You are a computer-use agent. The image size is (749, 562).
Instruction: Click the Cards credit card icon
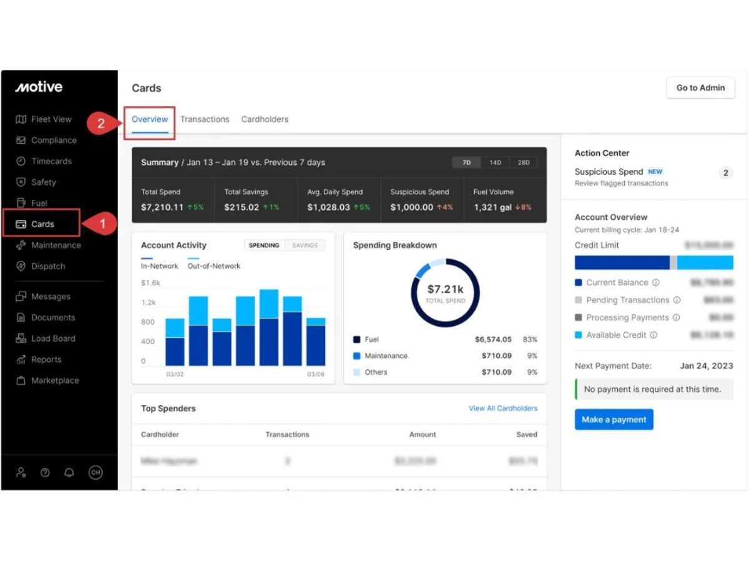click(x=21, y=224)
